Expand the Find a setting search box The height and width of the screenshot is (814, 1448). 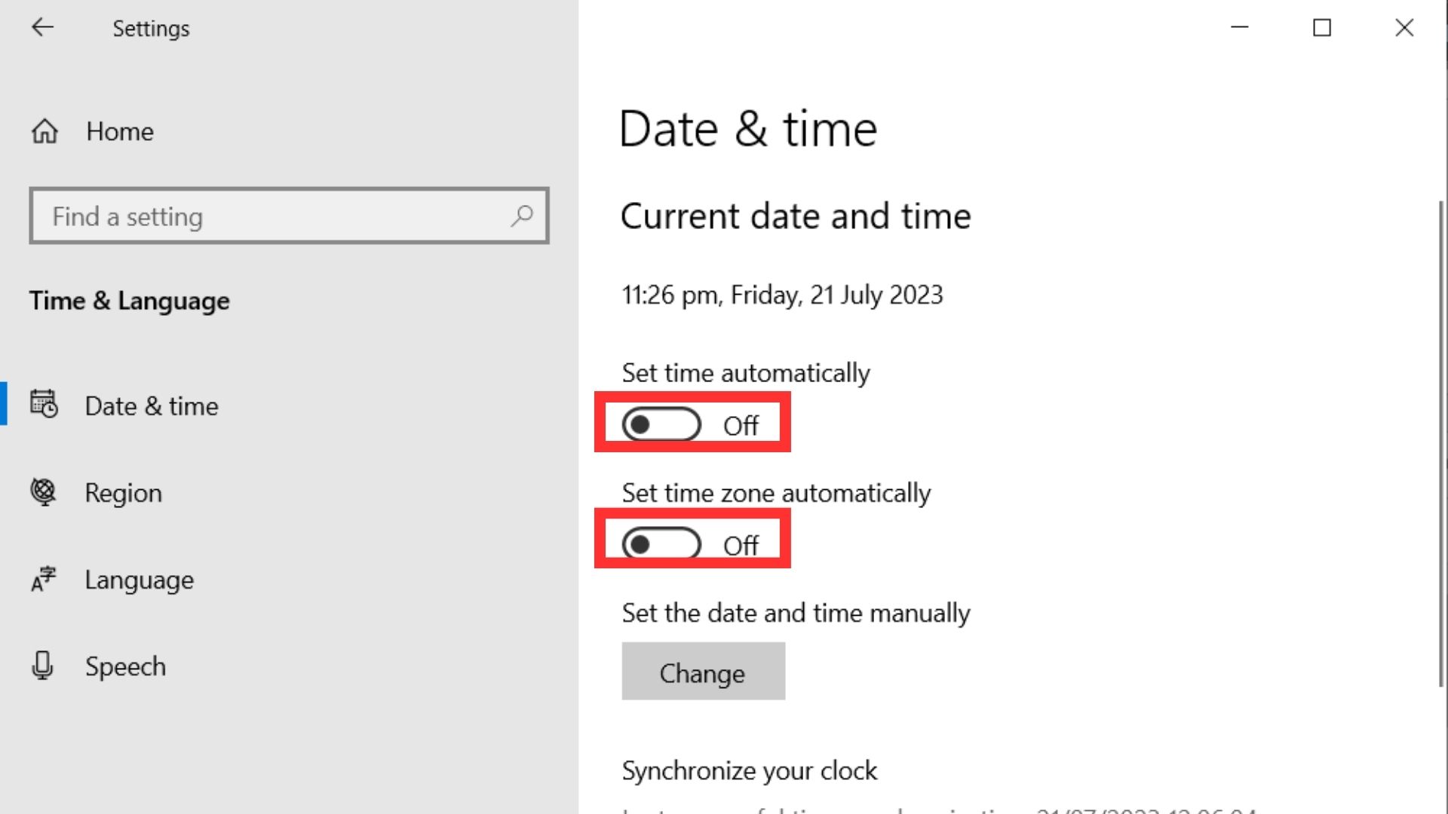click(290, 216)
